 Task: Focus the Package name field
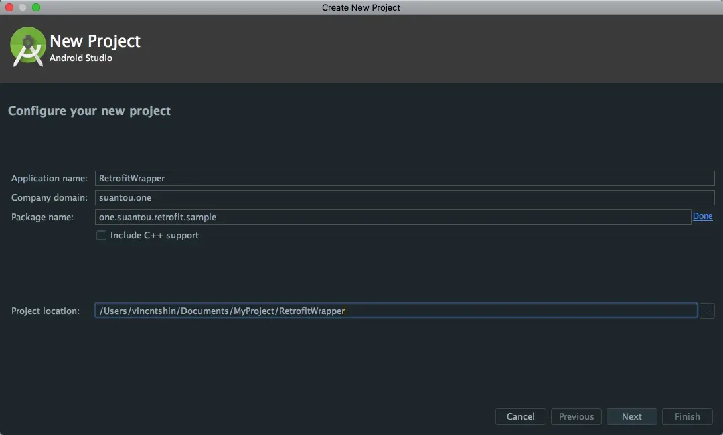(393, 217)
